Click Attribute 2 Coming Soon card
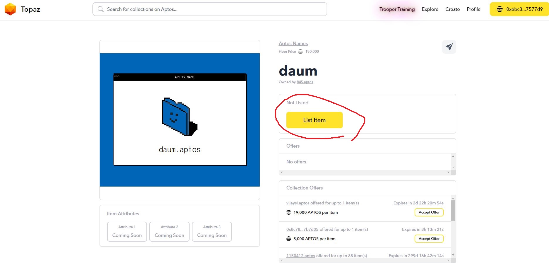 pyautogui.click(x=169, y=232)
